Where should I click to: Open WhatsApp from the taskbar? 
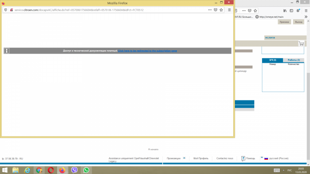(x=86, y=170)
